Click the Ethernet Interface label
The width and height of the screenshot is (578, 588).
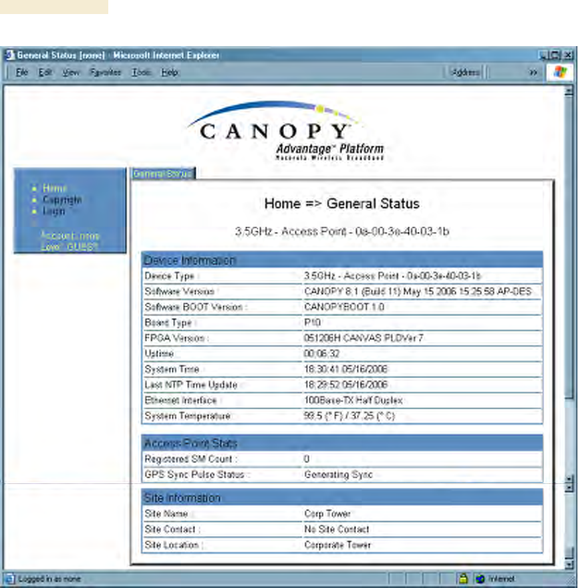(x=182, y=400)
